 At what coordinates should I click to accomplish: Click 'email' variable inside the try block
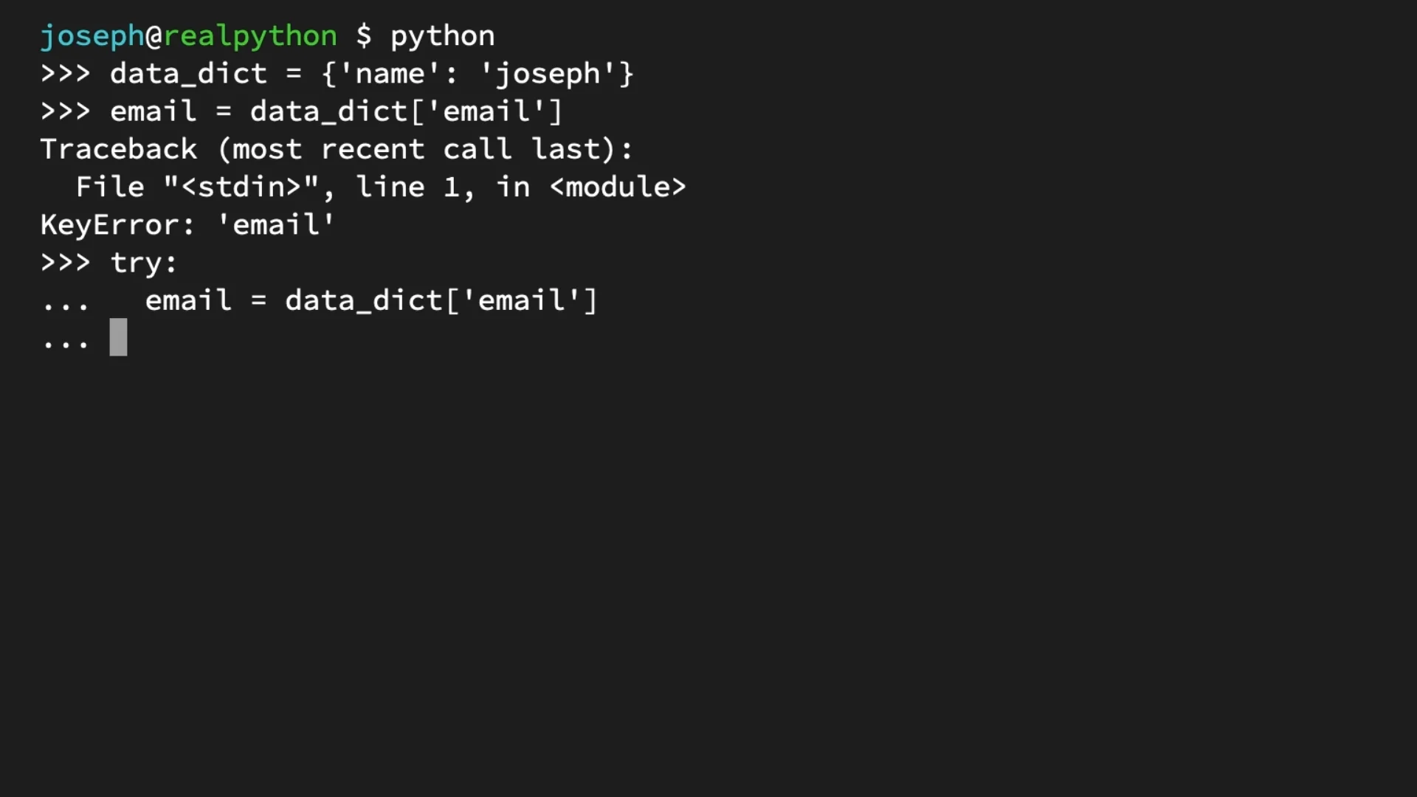click(x=188, y=300)
